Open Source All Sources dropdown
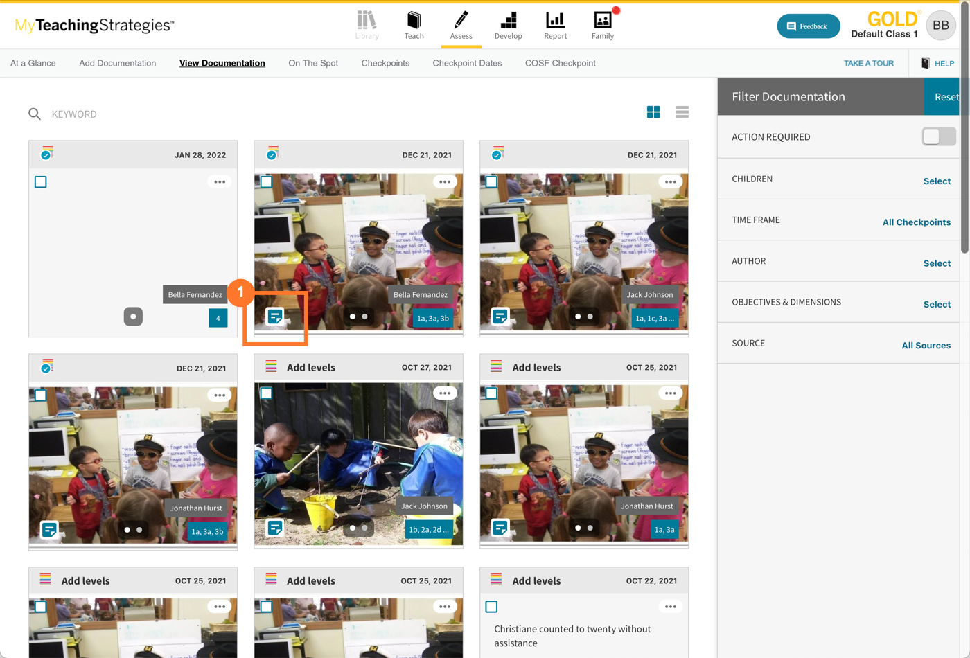The height and width of the screenshot is (658, 970). pos(926,345)
